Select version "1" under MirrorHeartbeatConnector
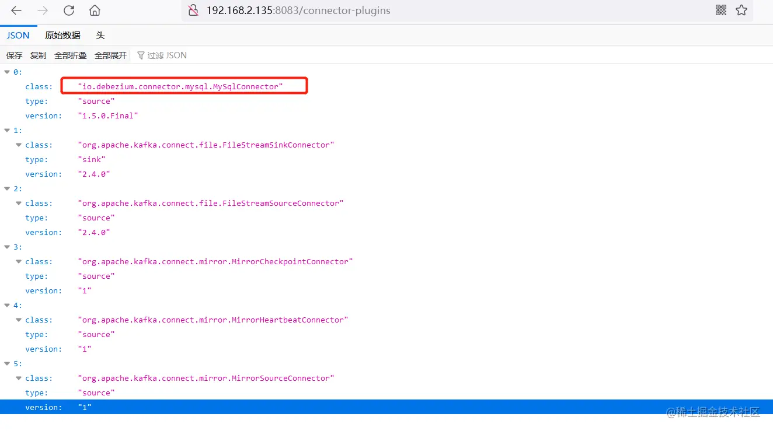Image resolution: width=773 pixels, height=431 pixels. tap(85, 349)
